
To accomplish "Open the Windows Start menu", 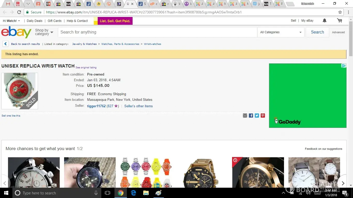I will coord(6,193).
